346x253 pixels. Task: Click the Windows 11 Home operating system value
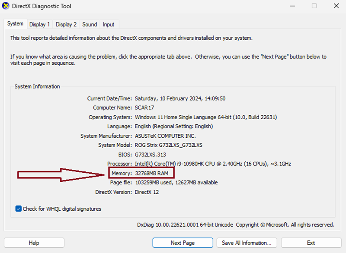(206, 117)
